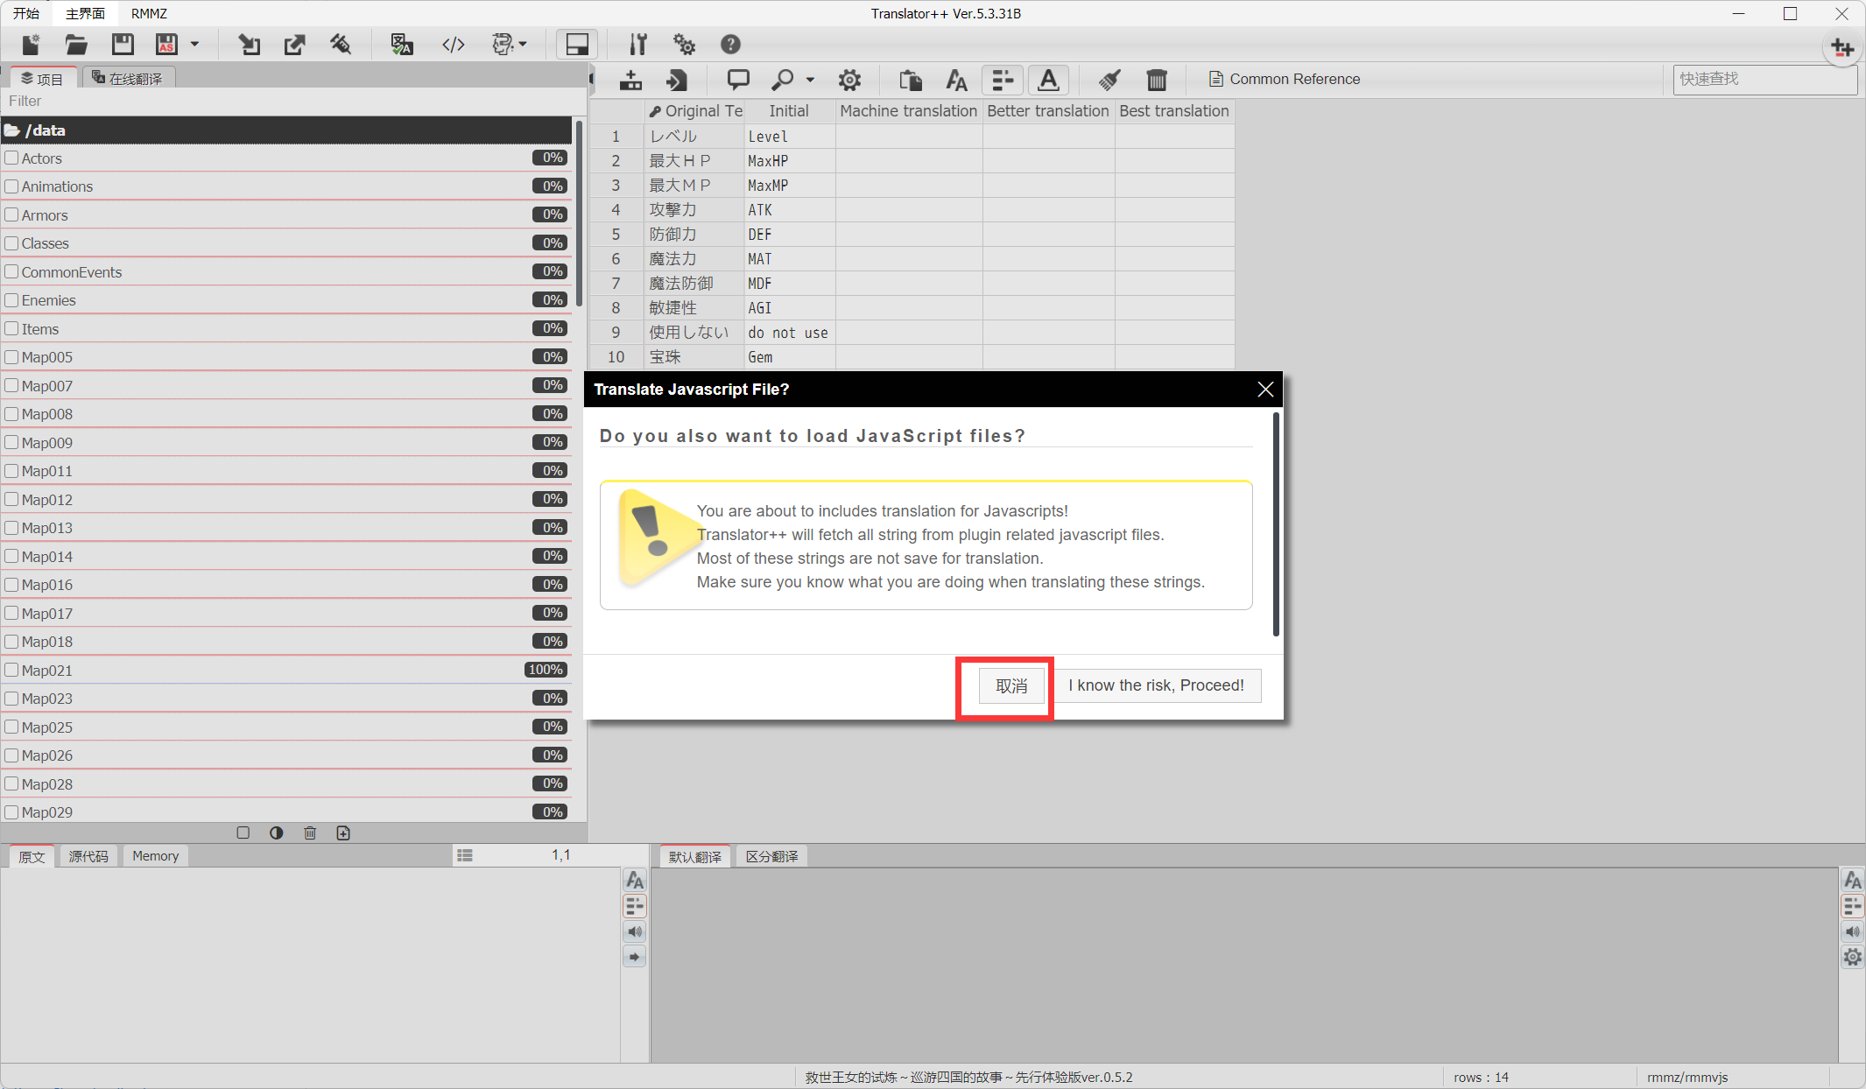Image resolution: width=1866 pixels, height=1089 pixels.
Task: Open the RMMZ menu
Action: (x=149, y=13)
